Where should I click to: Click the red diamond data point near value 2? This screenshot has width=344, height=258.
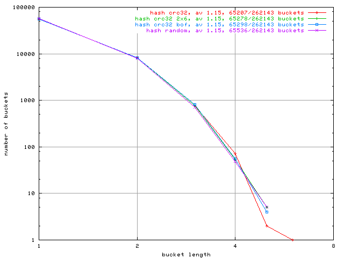pos(267,226)
